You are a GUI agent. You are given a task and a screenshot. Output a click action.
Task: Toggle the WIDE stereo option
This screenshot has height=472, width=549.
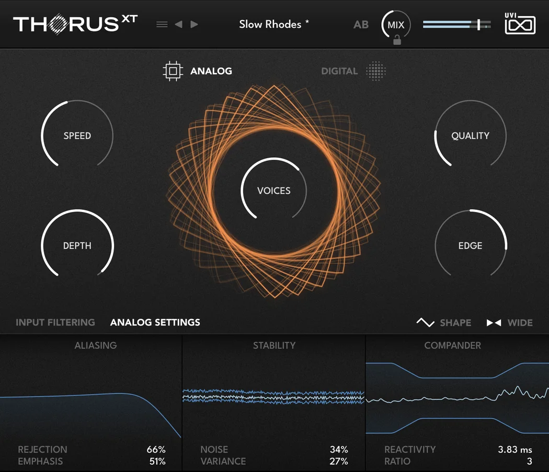520,323
